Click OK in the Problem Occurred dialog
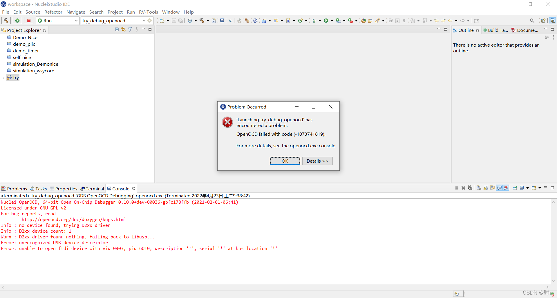The image size is (557, 298). [x=285, y=161]
